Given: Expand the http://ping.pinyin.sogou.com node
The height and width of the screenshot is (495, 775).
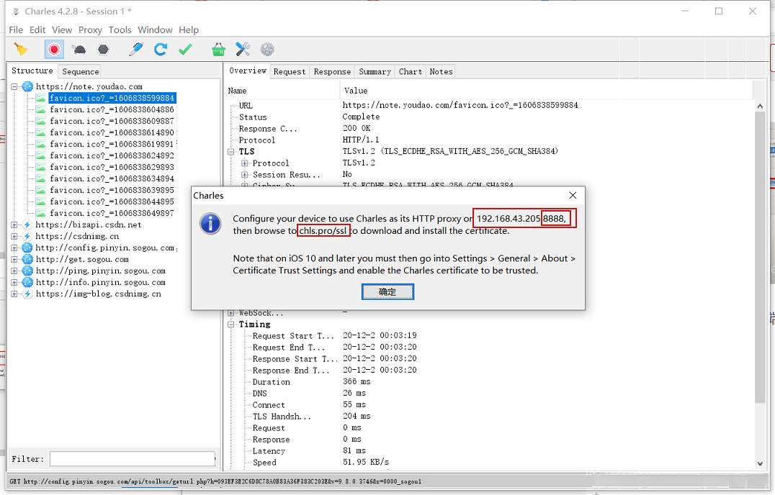Looking at the screenshot, I should pyautogui.click(x=14, y=271).
